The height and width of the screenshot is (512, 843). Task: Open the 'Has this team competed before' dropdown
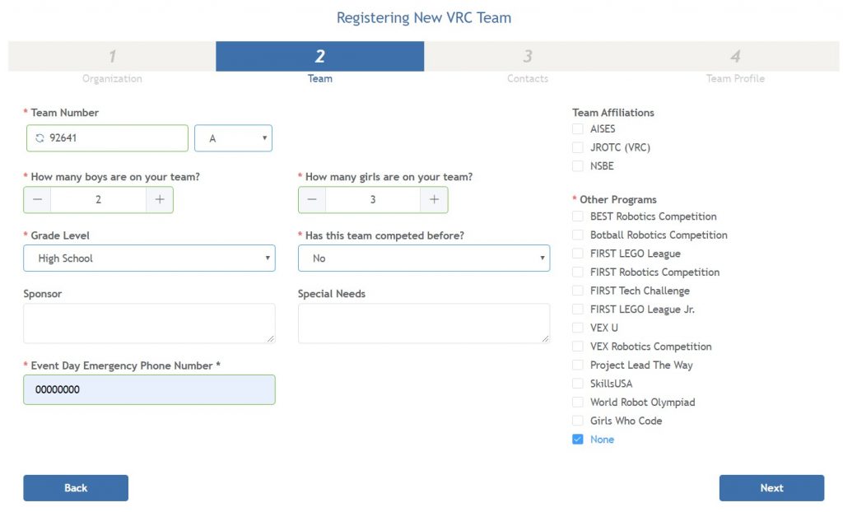(x=424, y=258)
